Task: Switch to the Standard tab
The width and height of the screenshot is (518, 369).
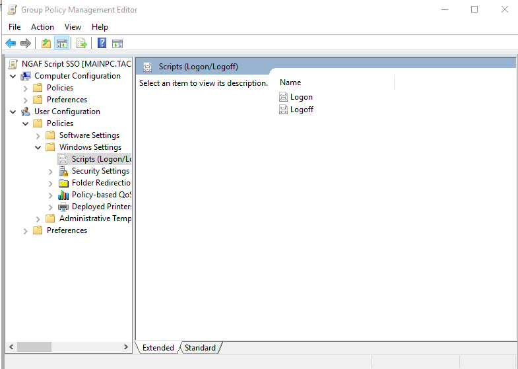Action: click(x=200, y=348)
